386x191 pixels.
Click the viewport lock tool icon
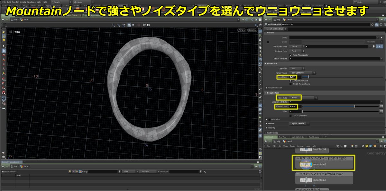pyautogui.click(x=4, y=51)
